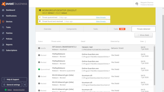This screenshot has height=92, width=164.
Task: Open General settings
Action: tap(12, 85)
